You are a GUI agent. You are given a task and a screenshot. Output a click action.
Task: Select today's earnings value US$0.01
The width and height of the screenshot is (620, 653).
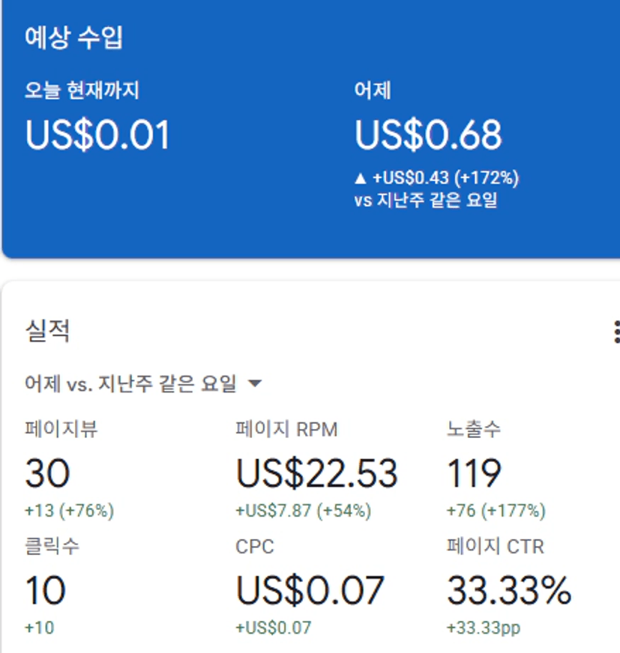pos(98,136)
